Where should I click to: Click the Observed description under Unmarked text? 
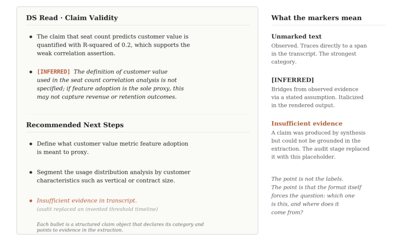[319, 54]
